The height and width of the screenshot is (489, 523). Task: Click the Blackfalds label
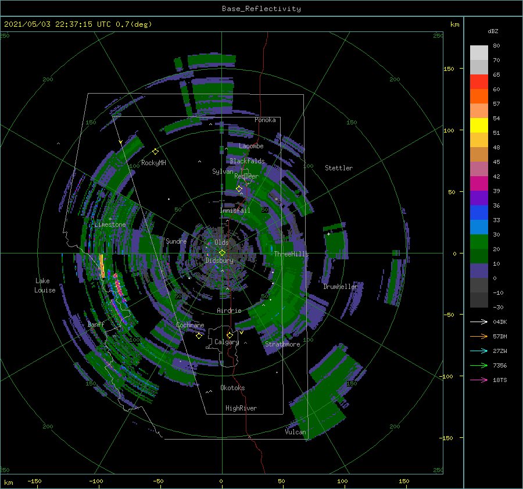pos(247,161)
